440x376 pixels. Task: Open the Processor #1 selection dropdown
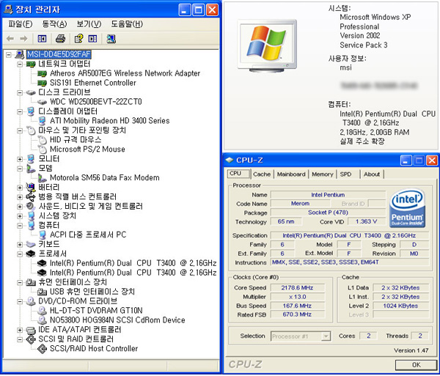pyautogui.click(x=326, y=336)
